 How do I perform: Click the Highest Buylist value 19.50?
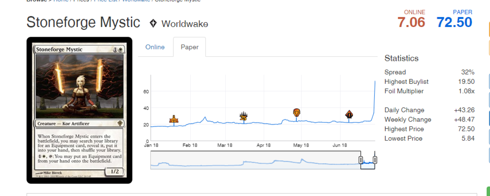465,82
